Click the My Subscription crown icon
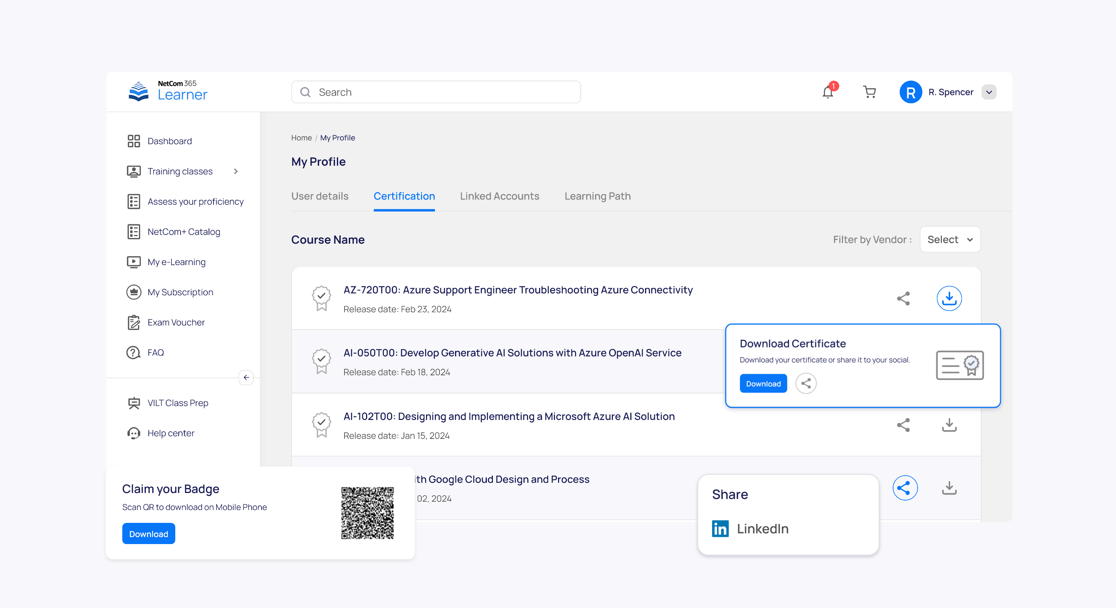Screen dimensions: 1116x608 (133, 292)
